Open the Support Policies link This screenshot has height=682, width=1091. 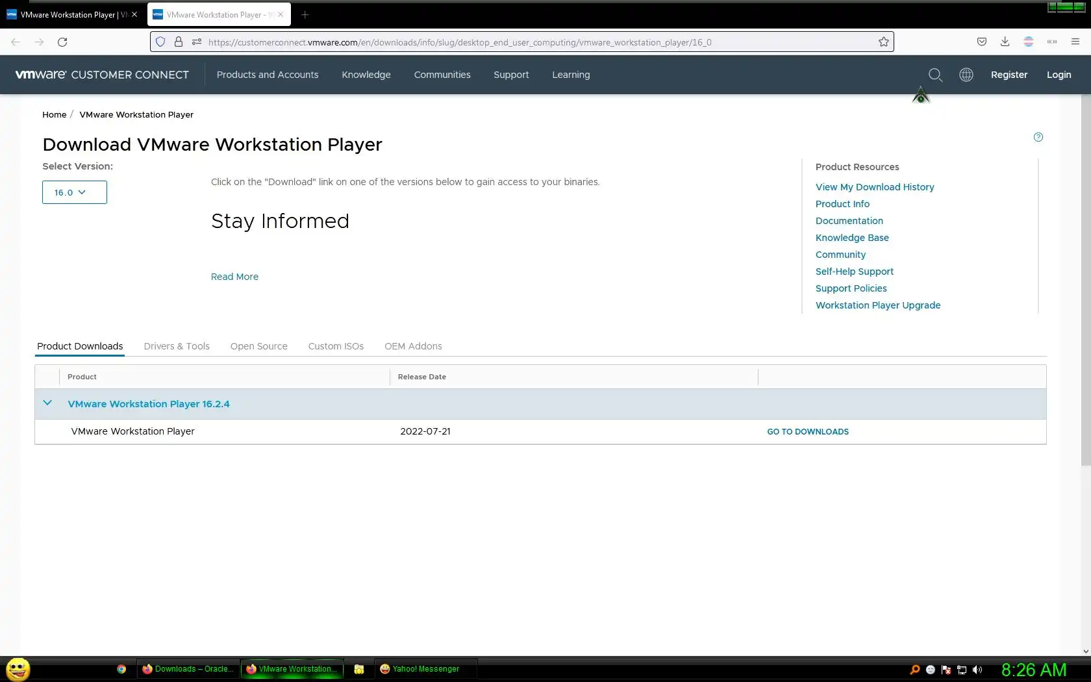click(x=851, y=288)
